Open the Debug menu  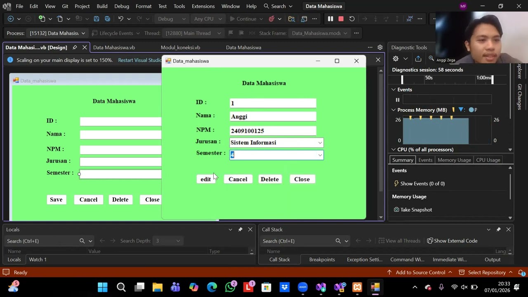pyautogui.click(x=122, y=6)
